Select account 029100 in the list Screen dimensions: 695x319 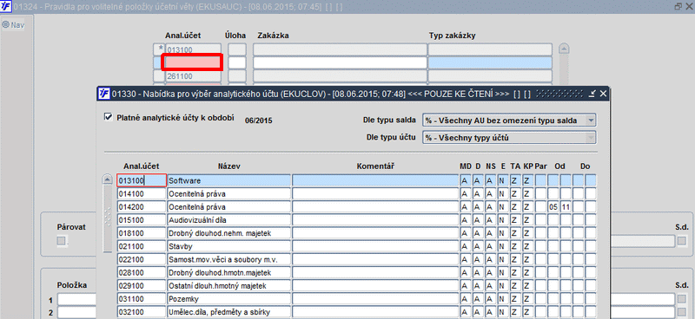click(142, 286)
